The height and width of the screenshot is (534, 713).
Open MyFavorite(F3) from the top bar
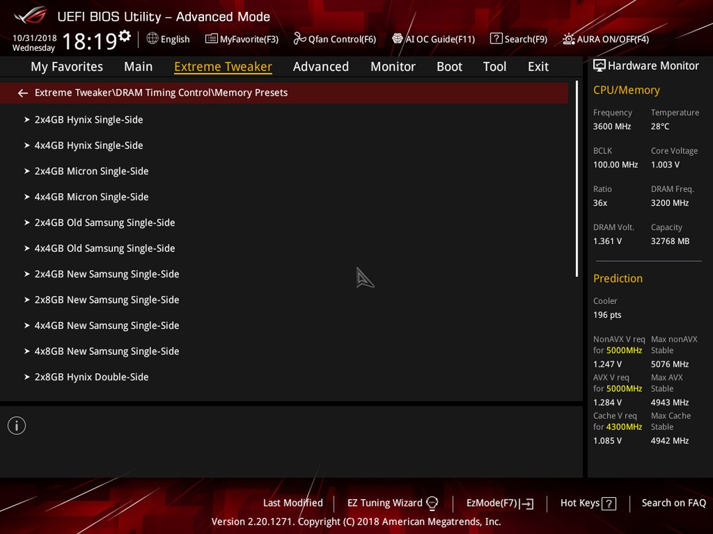pos(242,39)
